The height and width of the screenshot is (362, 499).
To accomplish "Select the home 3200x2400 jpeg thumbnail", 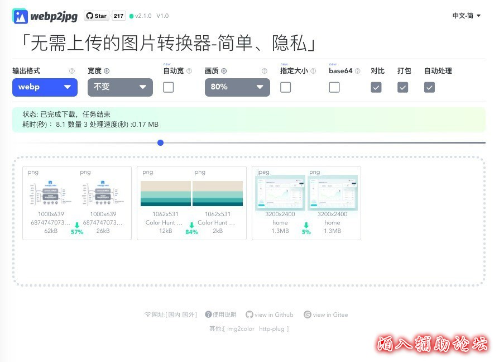I will (x=280, y=193).
